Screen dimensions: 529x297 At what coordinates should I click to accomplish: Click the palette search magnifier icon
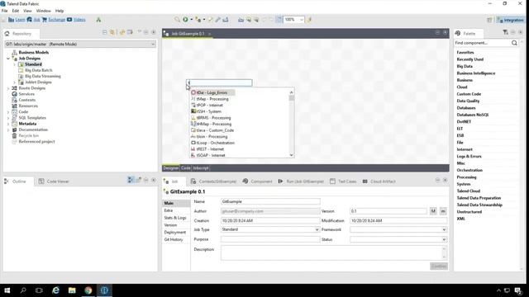point(514,43)
